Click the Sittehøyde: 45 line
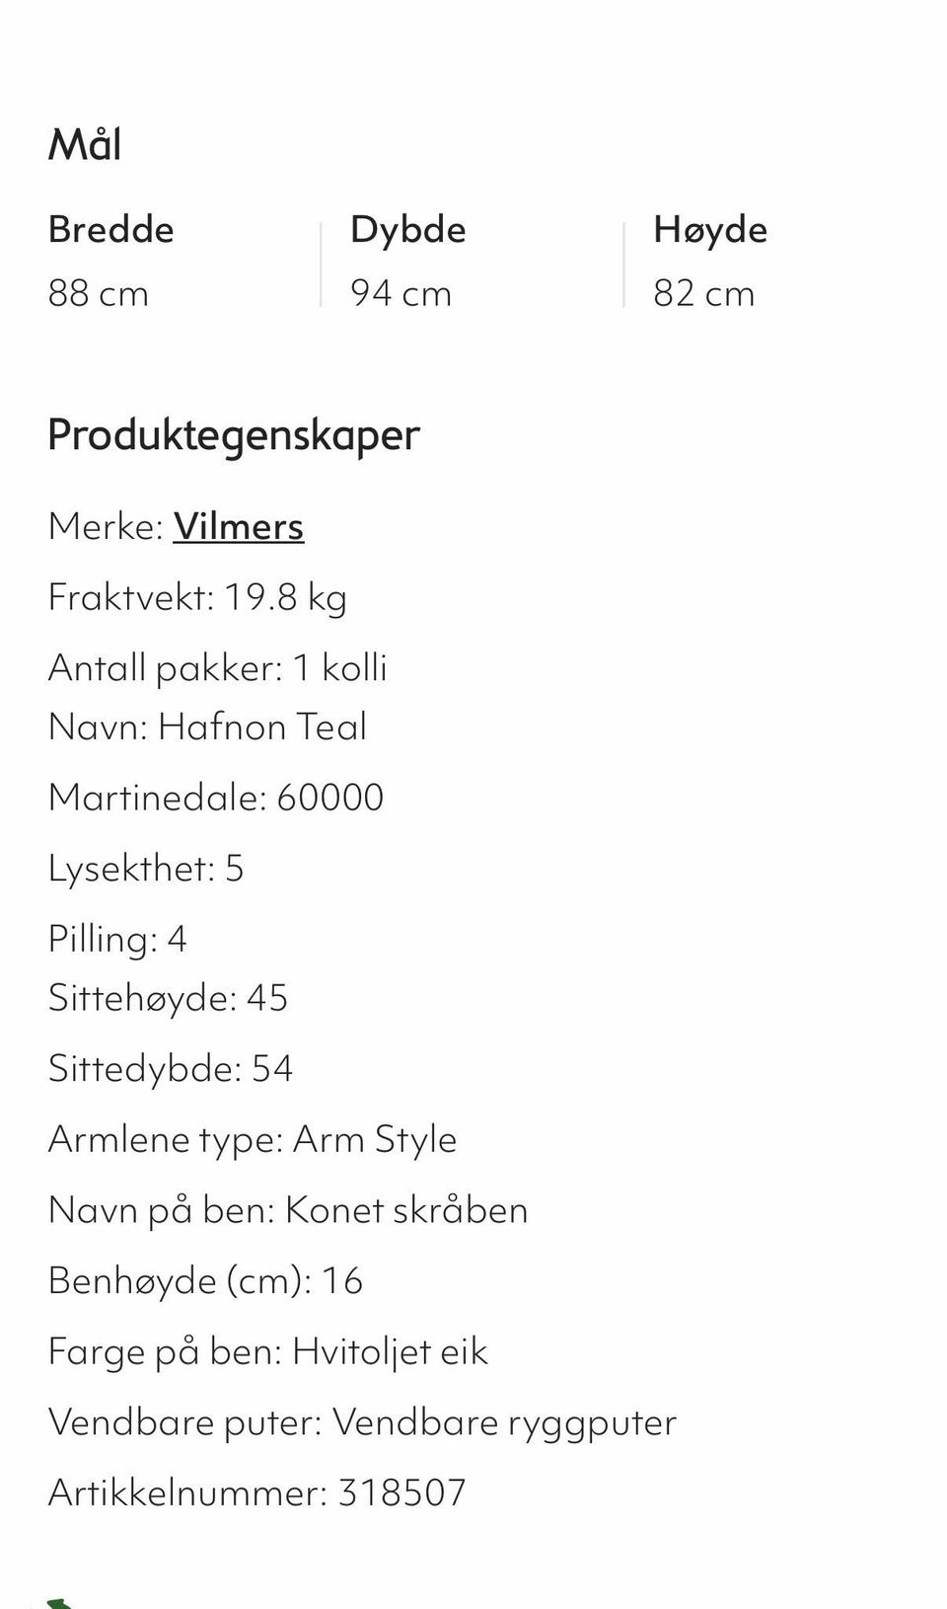947x1609 pixels. 168,998
